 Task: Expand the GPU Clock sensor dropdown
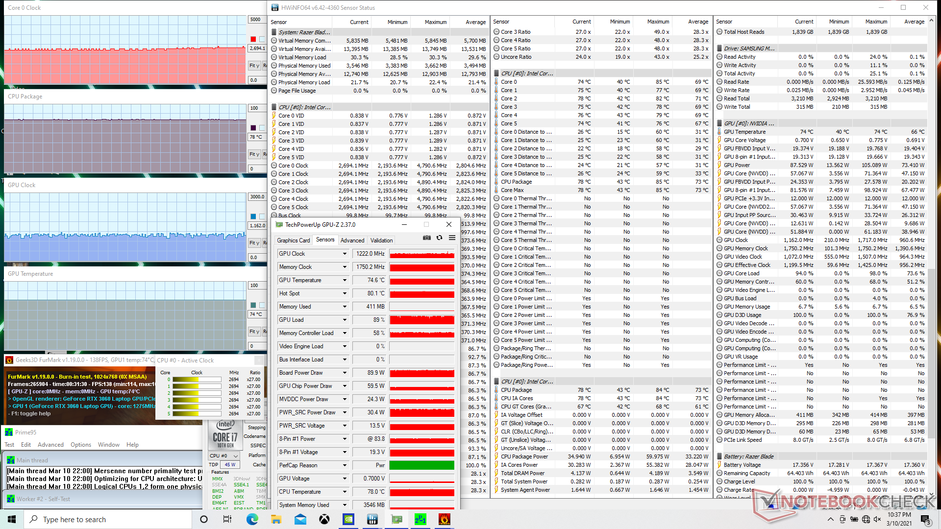click(345, 254)
